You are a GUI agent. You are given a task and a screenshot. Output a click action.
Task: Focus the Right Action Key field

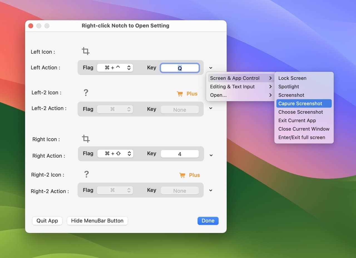[x=180, y=154]
